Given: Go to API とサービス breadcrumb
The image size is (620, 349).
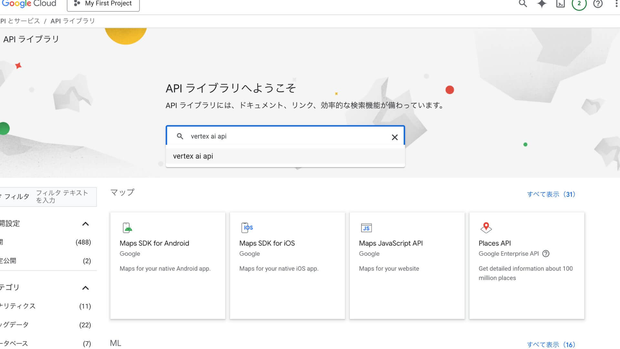Looking at the screenshot, I should click(20, 21).
